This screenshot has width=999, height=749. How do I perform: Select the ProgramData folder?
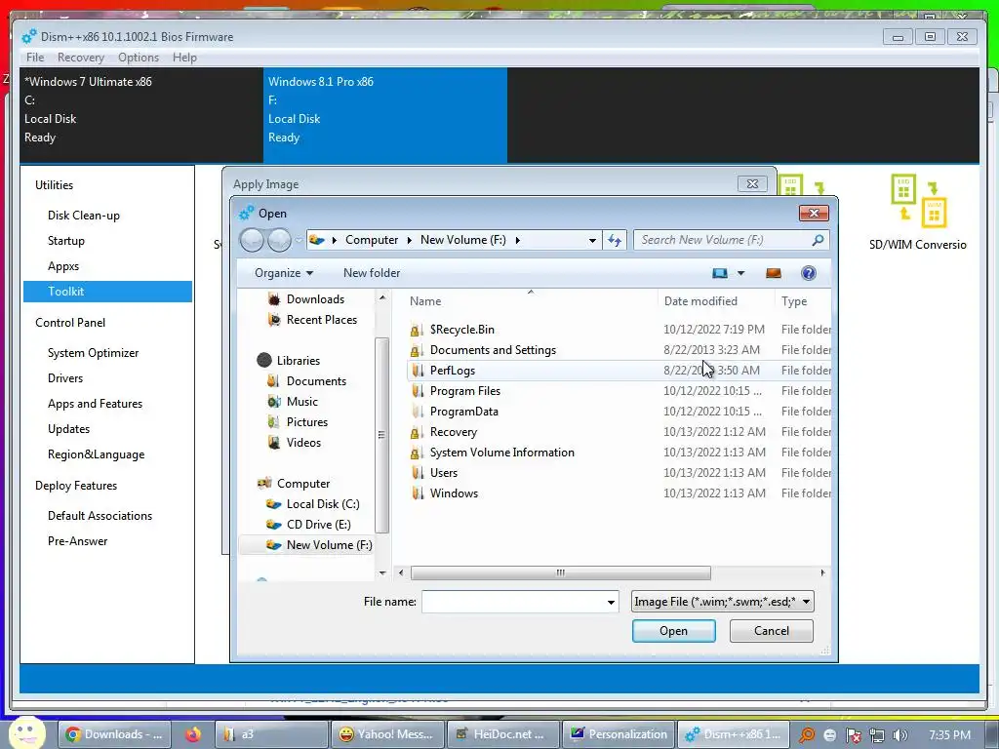point(463,411)
